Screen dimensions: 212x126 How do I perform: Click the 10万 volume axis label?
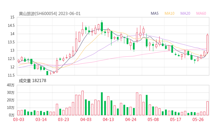[11, 108]
